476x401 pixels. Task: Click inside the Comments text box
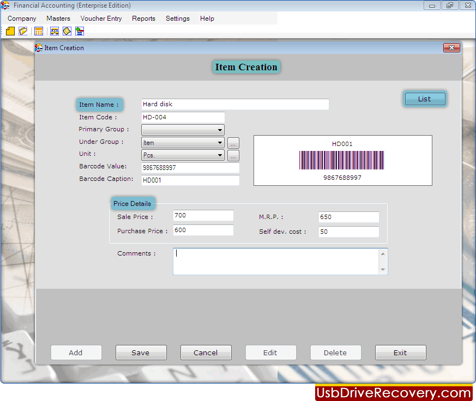coord(276,262)
